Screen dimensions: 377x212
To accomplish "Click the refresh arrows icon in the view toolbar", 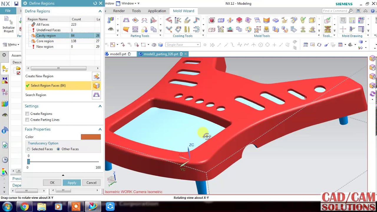I will [319, 45].
